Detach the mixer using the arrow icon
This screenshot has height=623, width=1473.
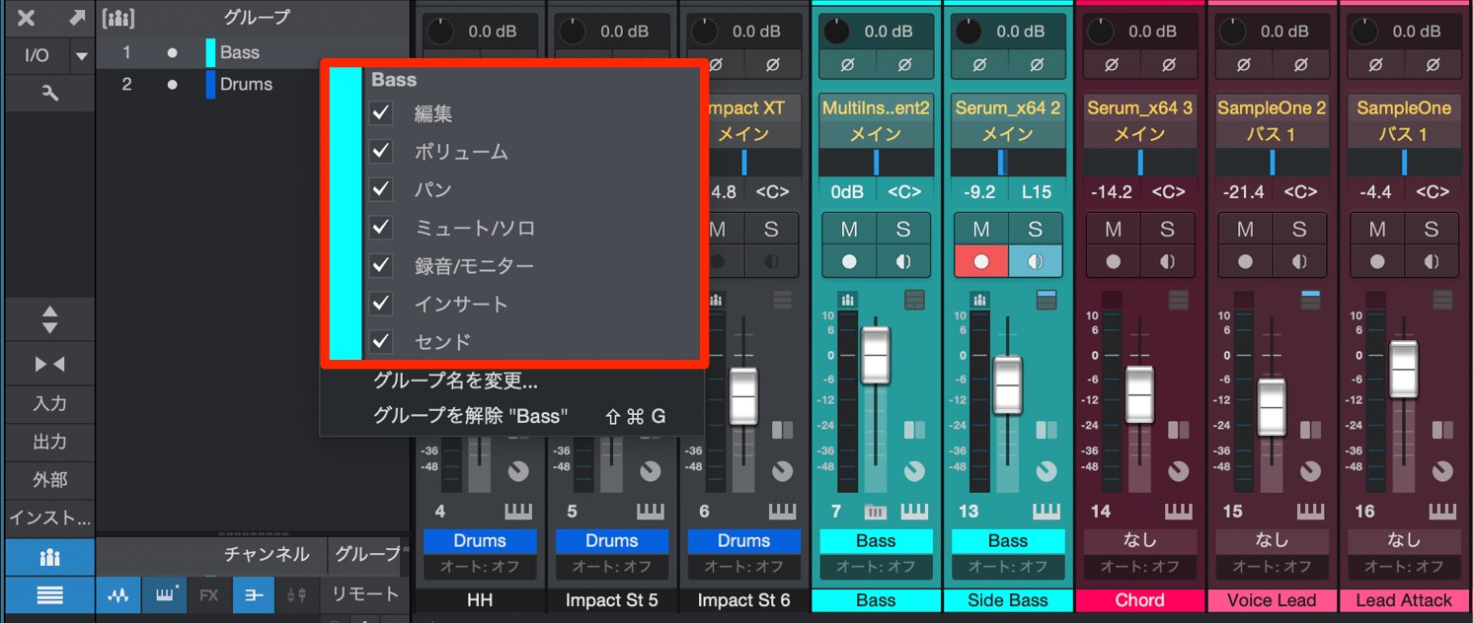(76, 17)
